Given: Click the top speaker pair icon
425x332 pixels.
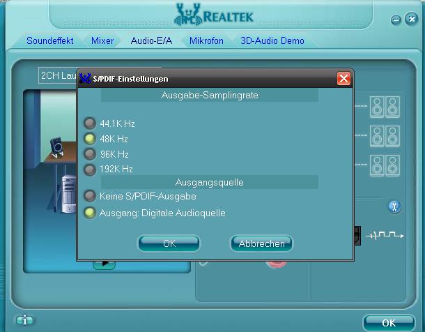Looking at the screenshot, I should [385, 107].
